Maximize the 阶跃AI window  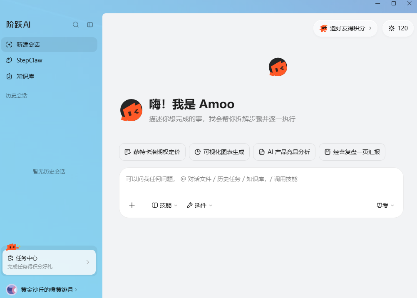point(394,3)
